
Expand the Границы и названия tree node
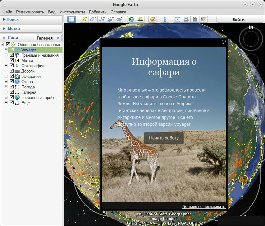click(6, 55)
